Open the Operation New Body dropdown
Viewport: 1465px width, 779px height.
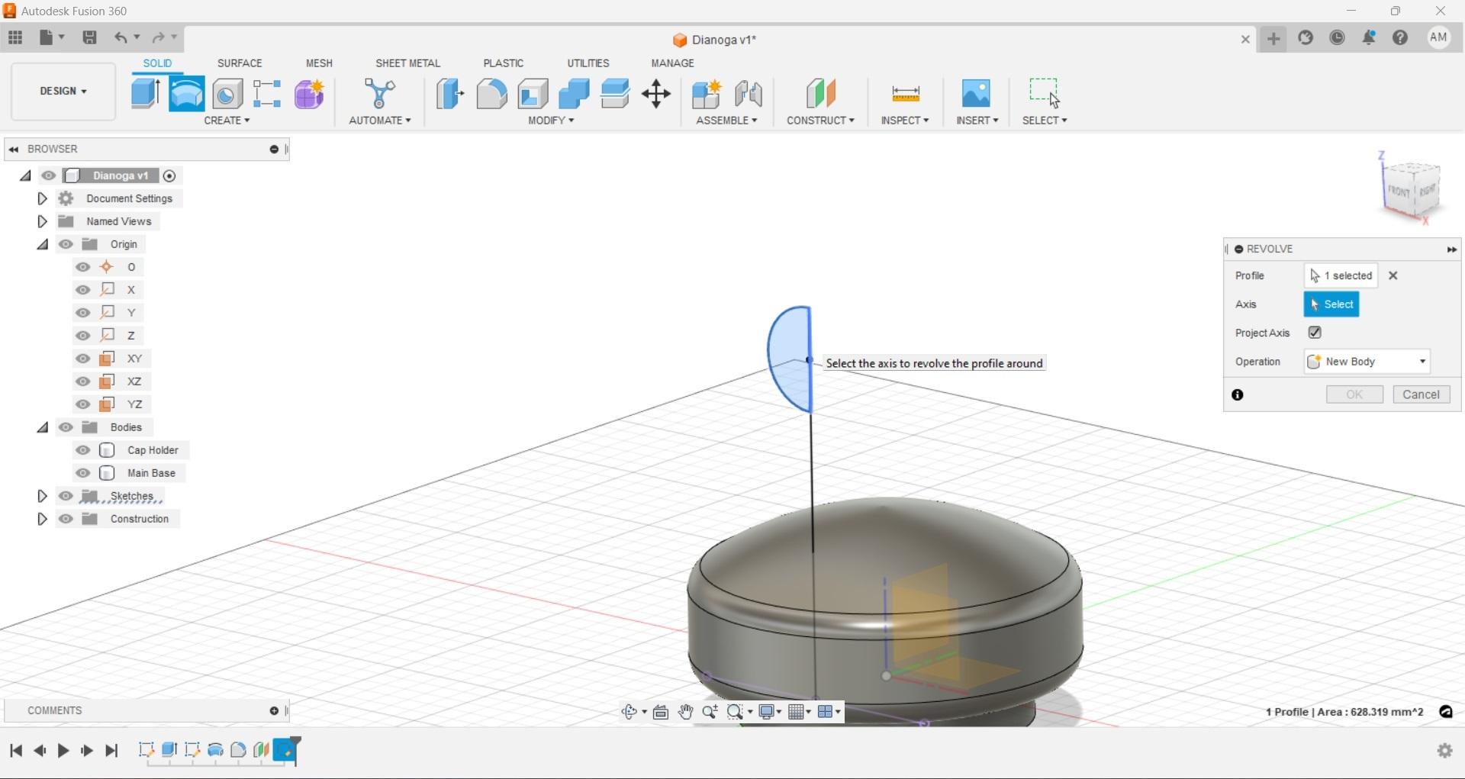(1367, 362)
